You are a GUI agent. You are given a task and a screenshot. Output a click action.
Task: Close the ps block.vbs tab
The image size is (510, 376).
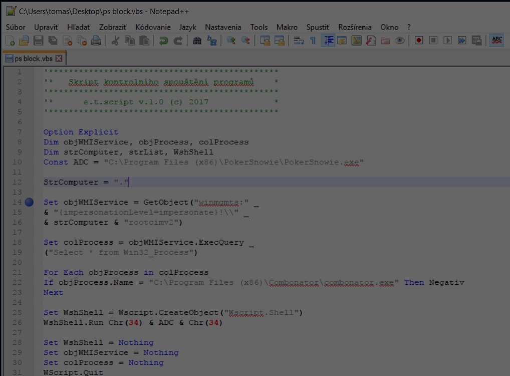59,58
